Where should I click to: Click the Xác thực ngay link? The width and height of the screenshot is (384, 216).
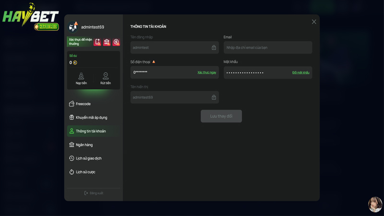pyautogui.click(x=206, y=72)
